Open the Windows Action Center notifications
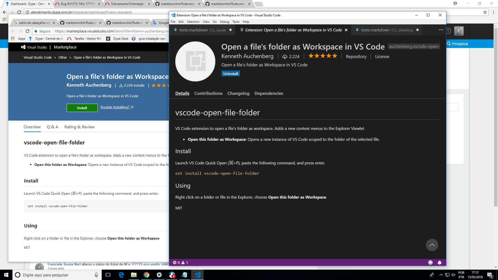 [490, 275]
